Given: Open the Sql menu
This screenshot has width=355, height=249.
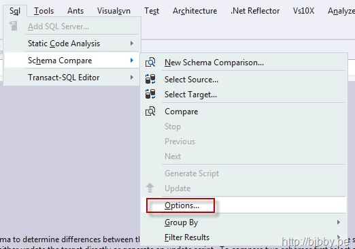Looking at the screenshot, I should pyautogui.click(x=15, y=11).
